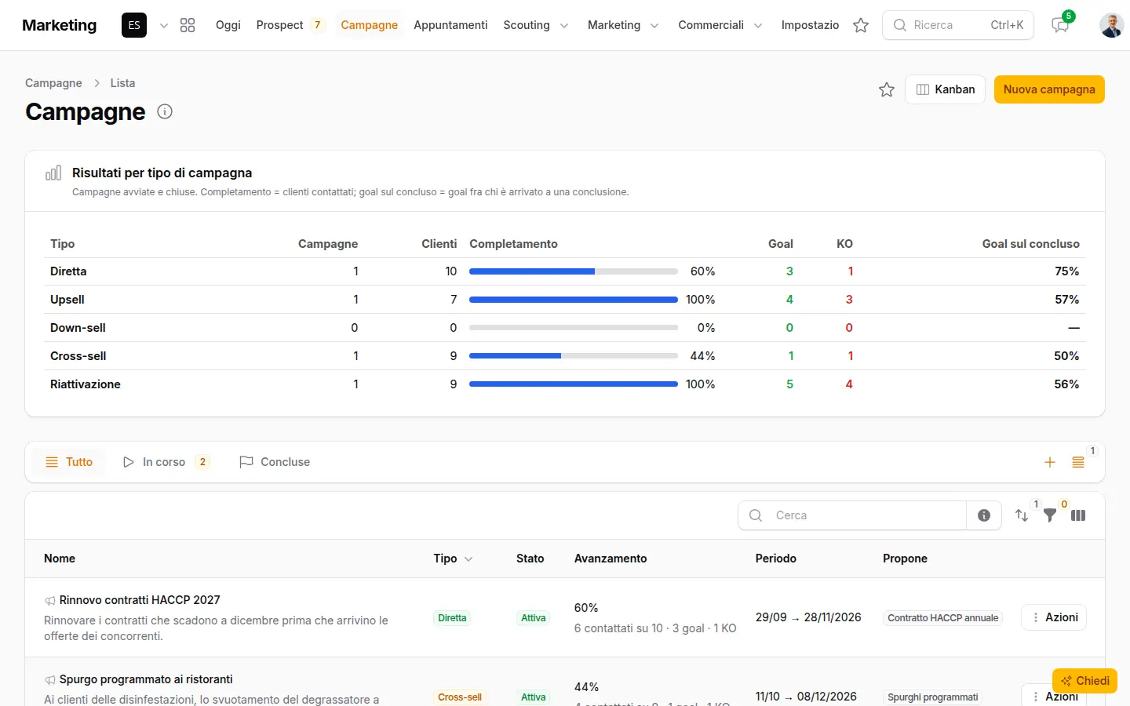
Task: Click the megaphone icon of Rinnovo contratti HACCP 2027
Action: pos(50,601)
